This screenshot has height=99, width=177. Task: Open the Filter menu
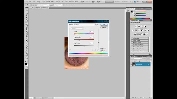pyautogui.click(x=53, y=2)
